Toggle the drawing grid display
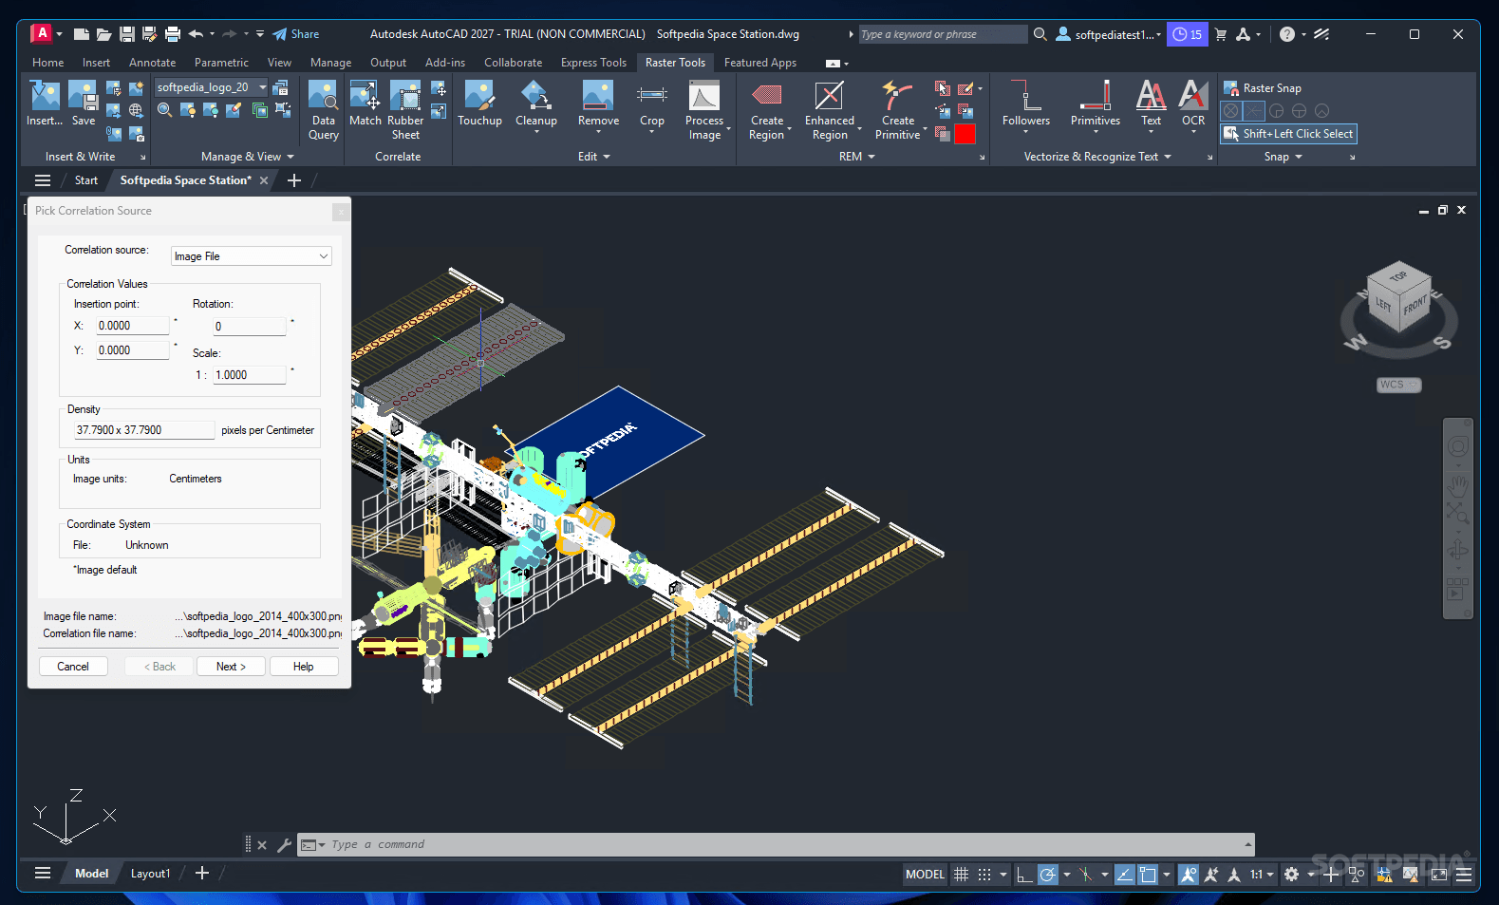 961,875
